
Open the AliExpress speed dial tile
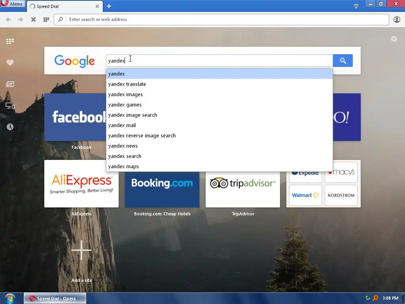point(81,184)
